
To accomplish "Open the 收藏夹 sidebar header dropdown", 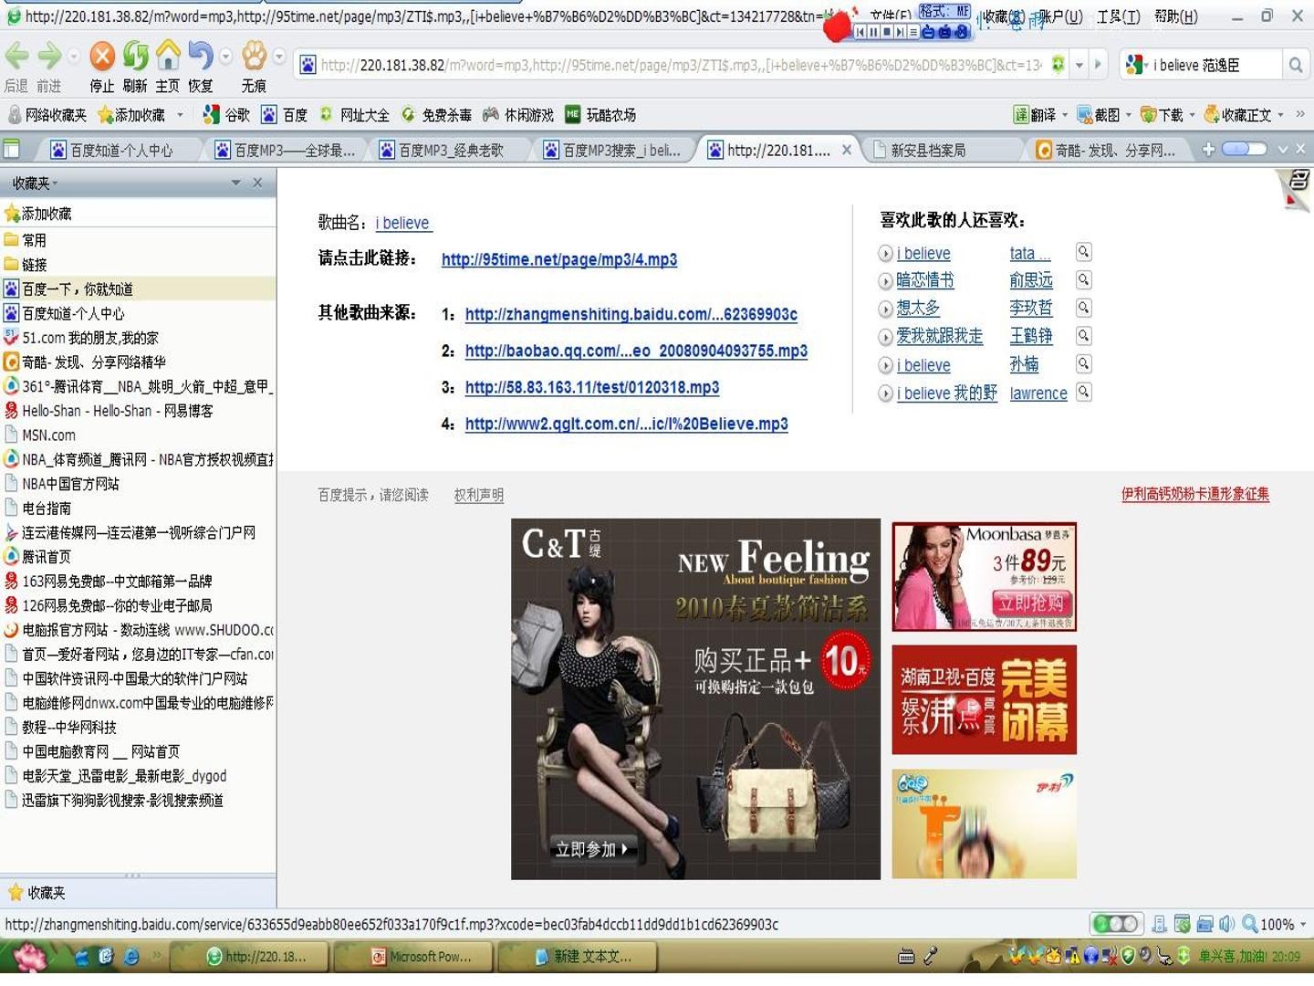I will pyautogui.click(x=236, y=184).
